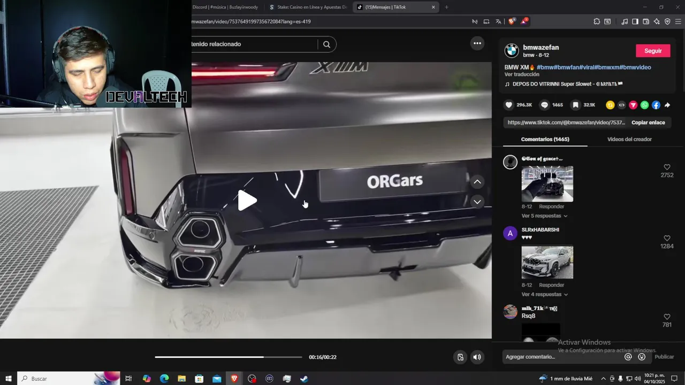Open SLRxHABARSHI's purple avatar
The width and height of the screenshot is (685, 385).
click(x=510, y=233)
